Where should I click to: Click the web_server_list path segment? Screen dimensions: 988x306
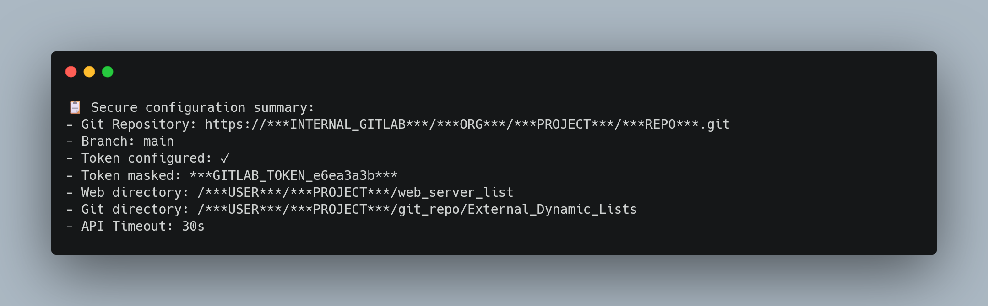[456, 193]
